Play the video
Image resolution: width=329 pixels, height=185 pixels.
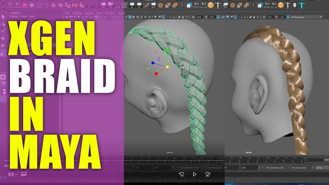pyautogui.click(x=195, y=174)
